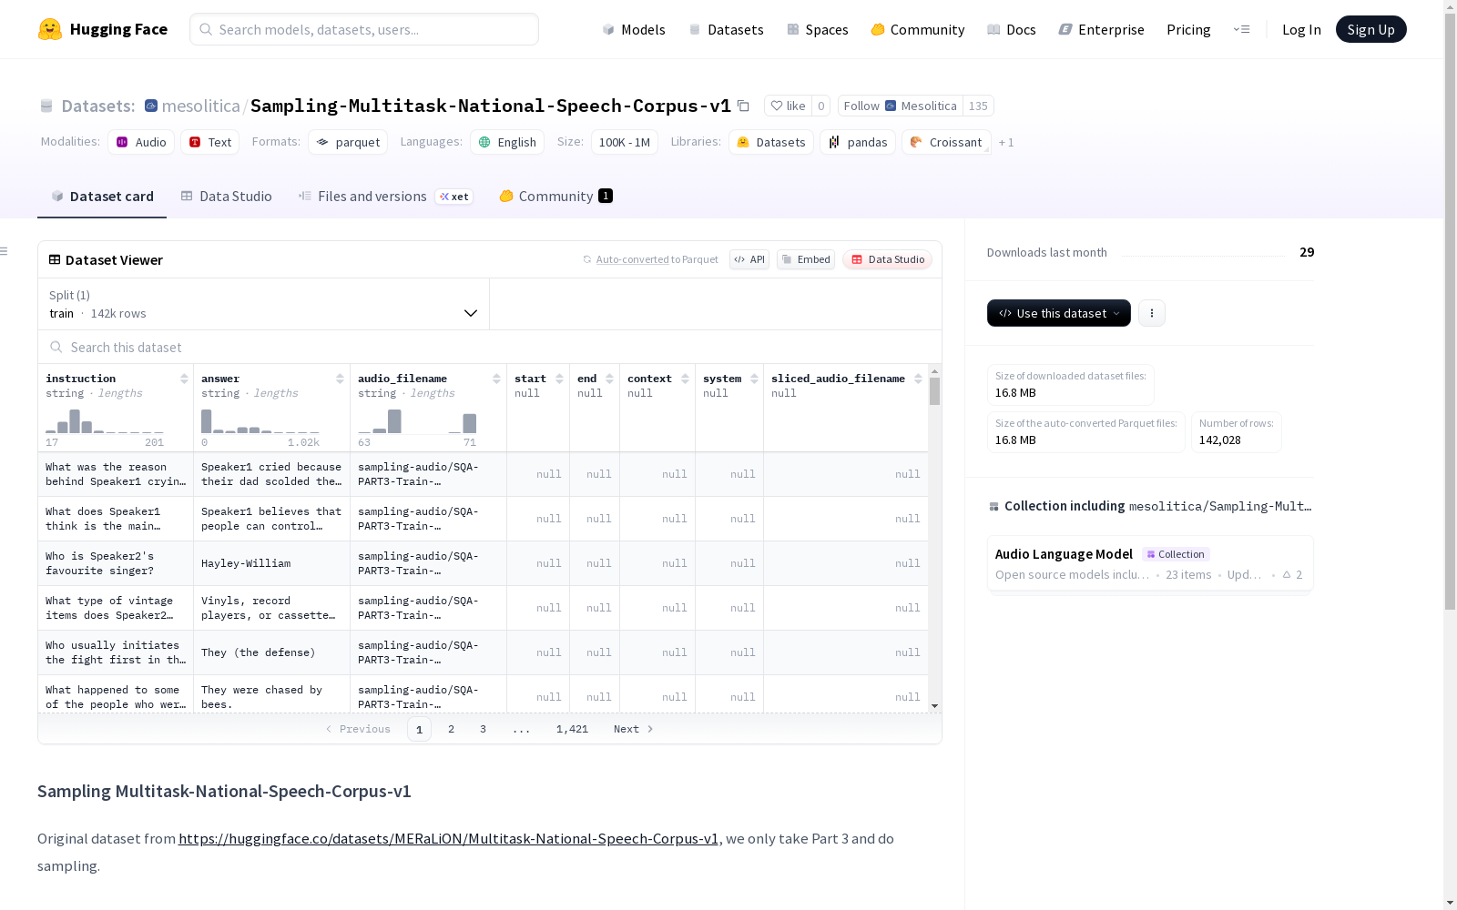Expand the Split train dropdown
Image resolution: width=1457 pixels, height=910 pixels.
pyautogui.click(x=264, y=304)
